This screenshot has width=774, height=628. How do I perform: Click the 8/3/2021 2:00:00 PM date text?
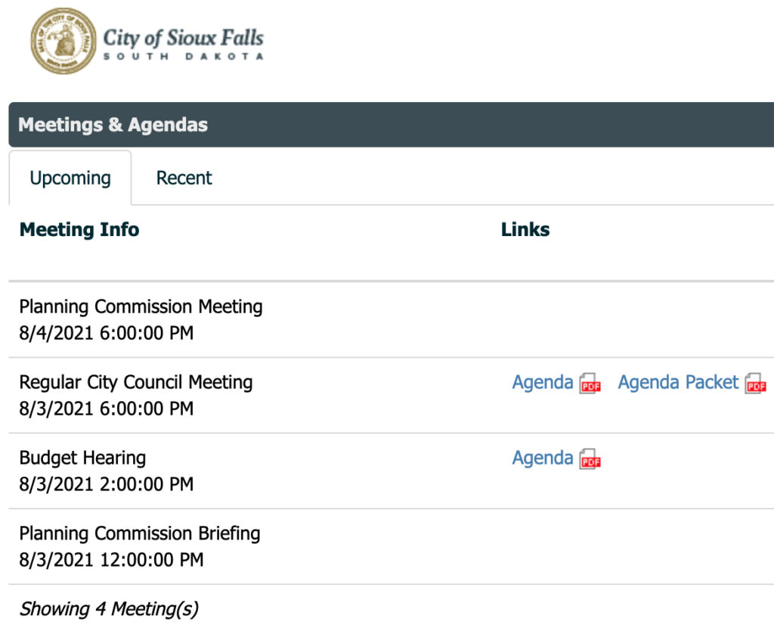(106, 484)
